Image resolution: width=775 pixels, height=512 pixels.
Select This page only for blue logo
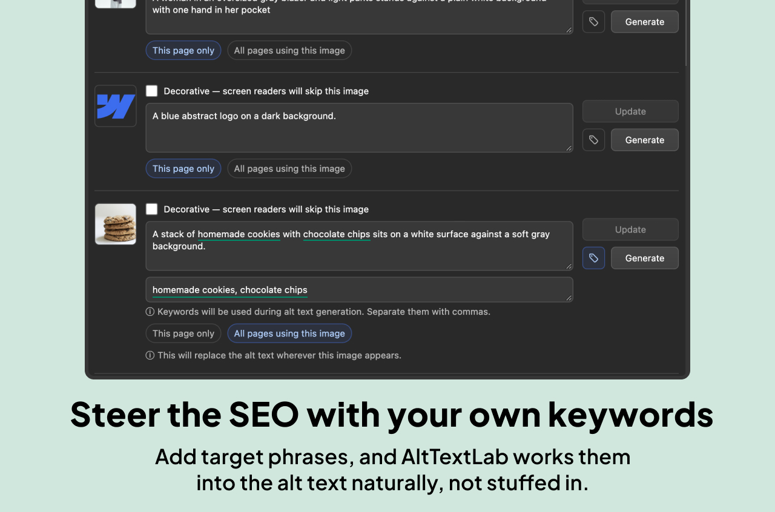click(183, 168)
